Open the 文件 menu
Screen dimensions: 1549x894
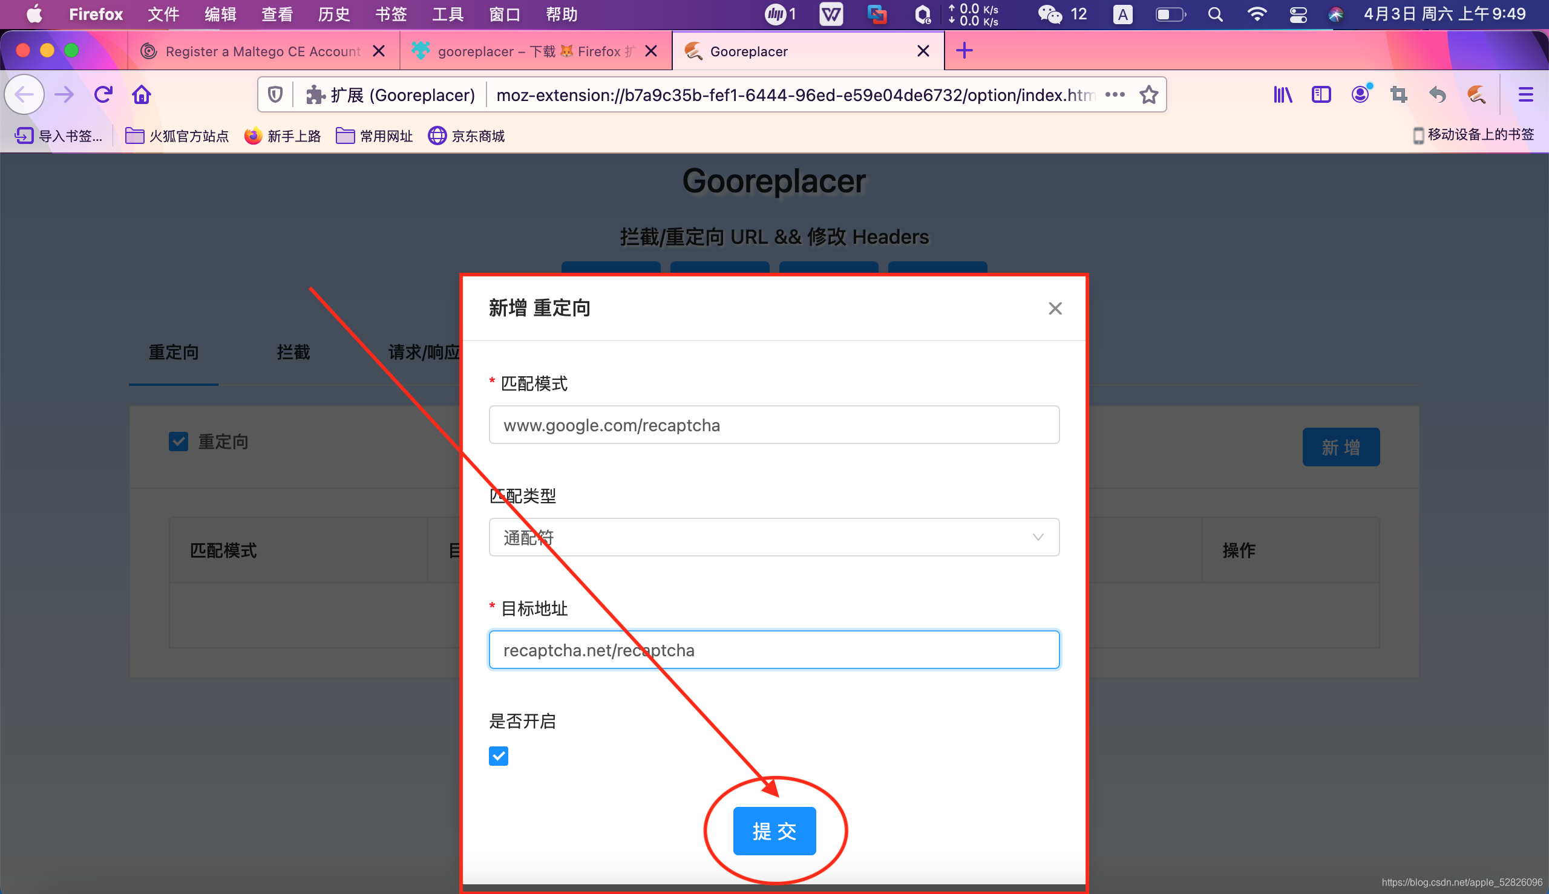click(163, 14)
